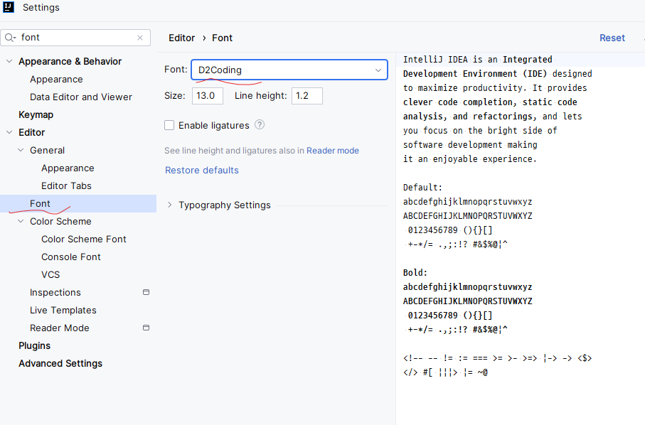Screen dimensions: 645x425
Task: Click the IntelliJ IDEA logo icon
Action: coord(9,7)
